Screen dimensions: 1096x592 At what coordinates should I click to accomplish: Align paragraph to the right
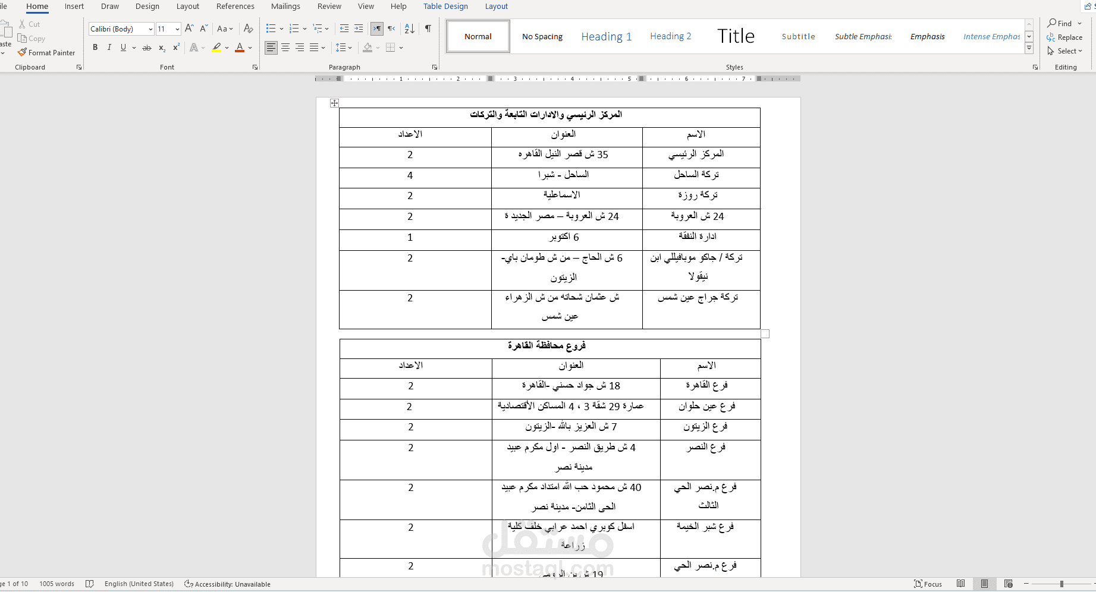point(300,48)
